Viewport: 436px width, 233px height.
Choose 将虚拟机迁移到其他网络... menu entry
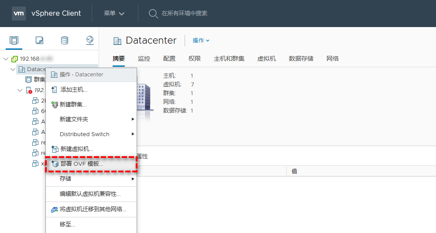tap(91, 209)
